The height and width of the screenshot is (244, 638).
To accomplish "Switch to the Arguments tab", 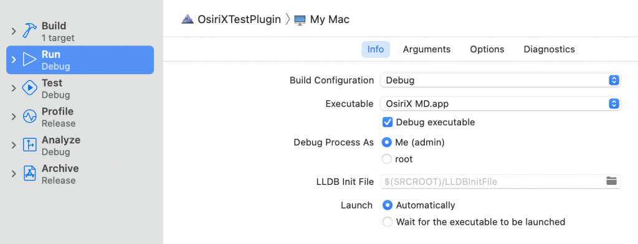I will (x=427, y=49).
